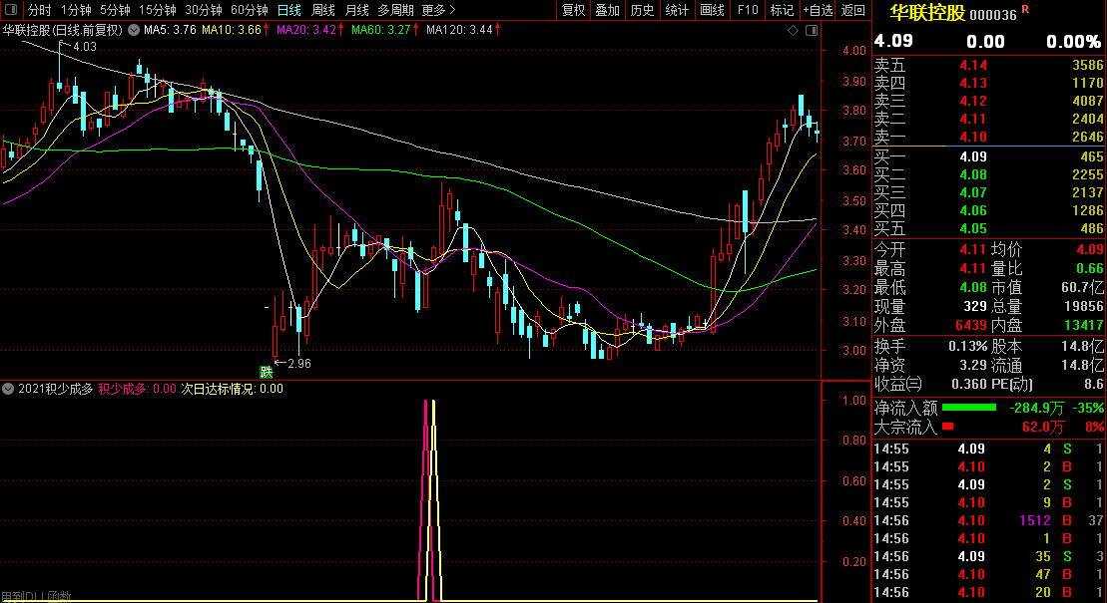
Task: Add stock via +自选 button
Action: point(818,10)
